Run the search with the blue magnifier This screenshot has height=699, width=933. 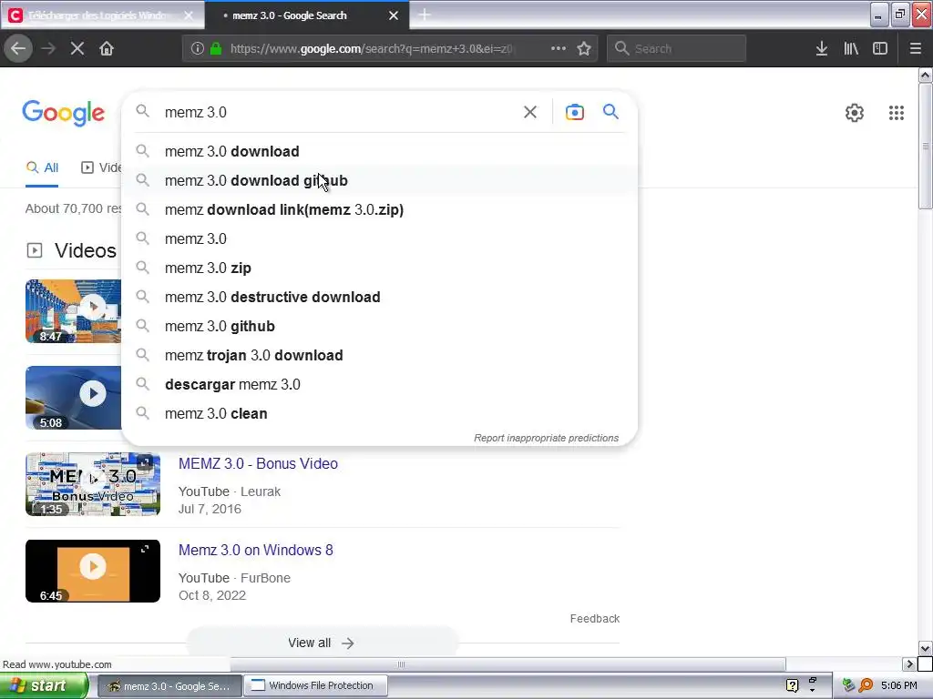pos(610,111)
